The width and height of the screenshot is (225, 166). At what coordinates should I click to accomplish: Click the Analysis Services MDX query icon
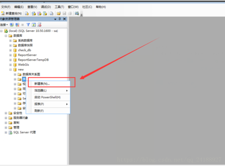(x=34, y=13)
